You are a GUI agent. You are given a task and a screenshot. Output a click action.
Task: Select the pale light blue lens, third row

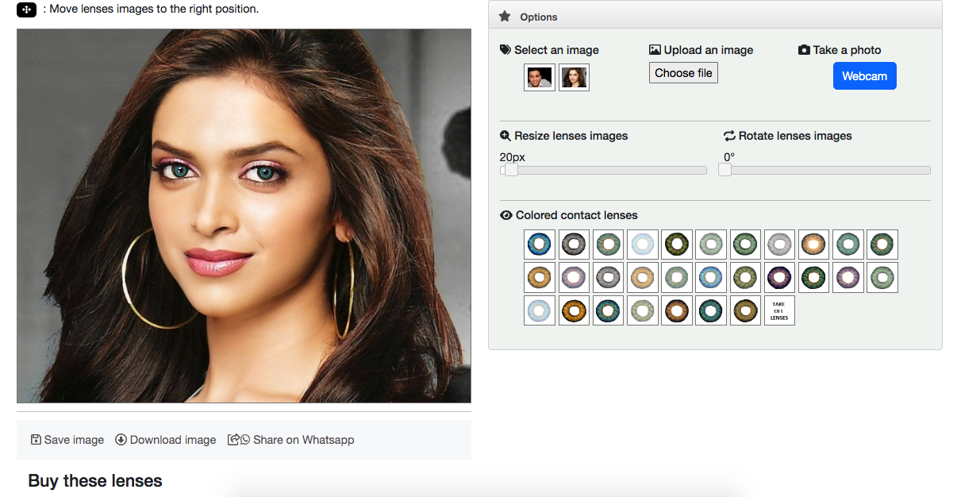click(540, 310)
